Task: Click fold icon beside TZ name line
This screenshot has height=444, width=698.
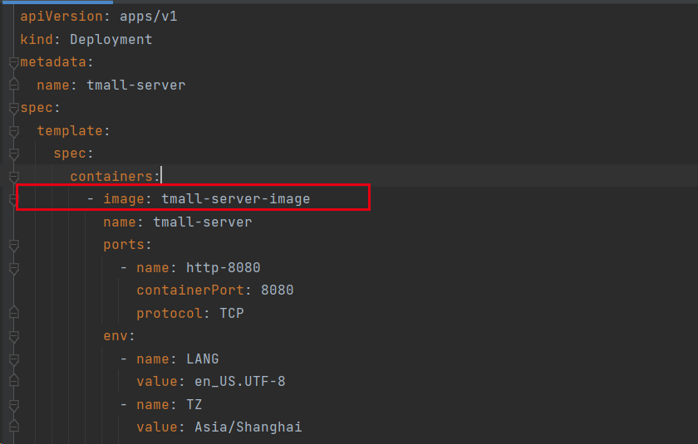Action: 13,405
